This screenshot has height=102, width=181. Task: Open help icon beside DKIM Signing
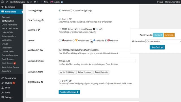(x=42, y=82)
